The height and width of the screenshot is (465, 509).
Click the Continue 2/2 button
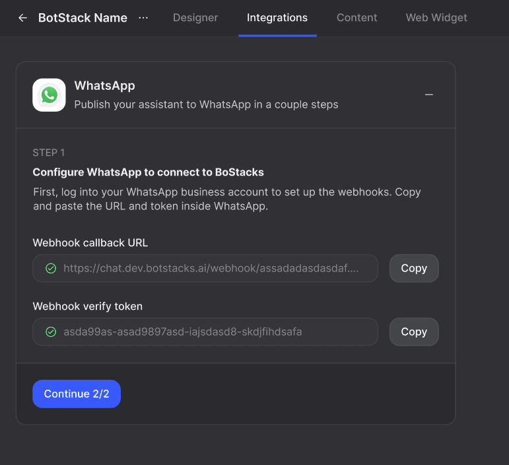tap(77, 394)
